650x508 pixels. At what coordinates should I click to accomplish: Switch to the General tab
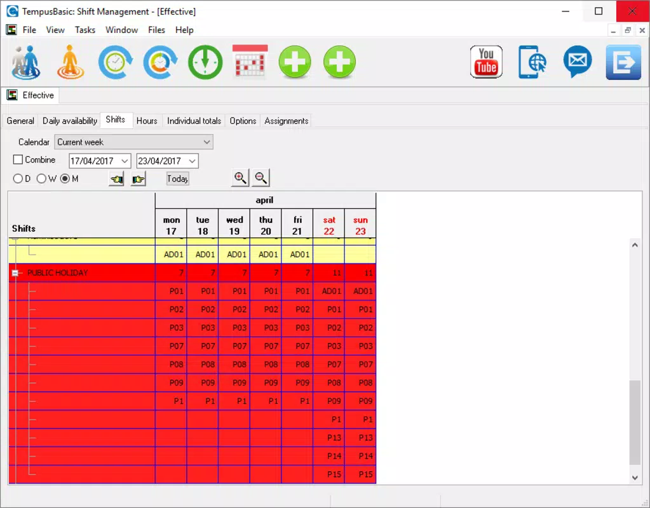tap(20, 121)
